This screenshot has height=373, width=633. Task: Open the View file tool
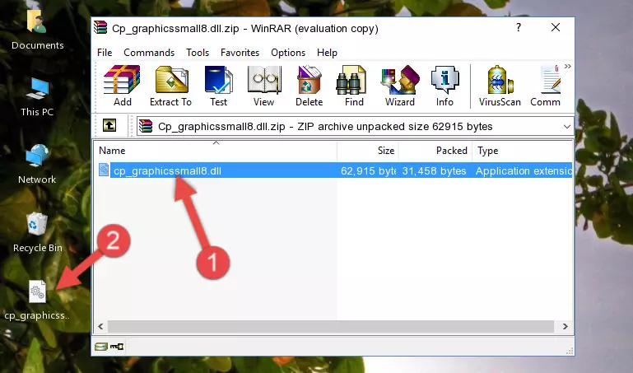(x=264, y=86)
